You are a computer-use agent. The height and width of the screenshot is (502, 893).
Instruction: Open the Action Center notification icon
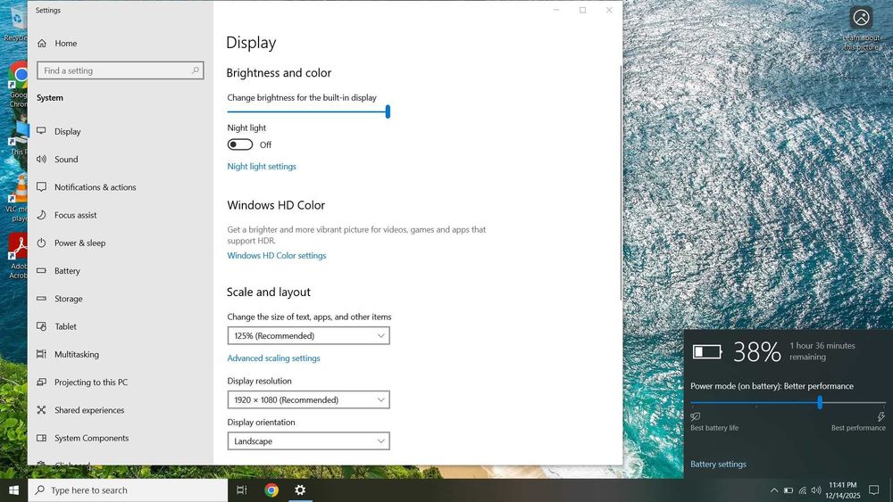tap(873, 490)
